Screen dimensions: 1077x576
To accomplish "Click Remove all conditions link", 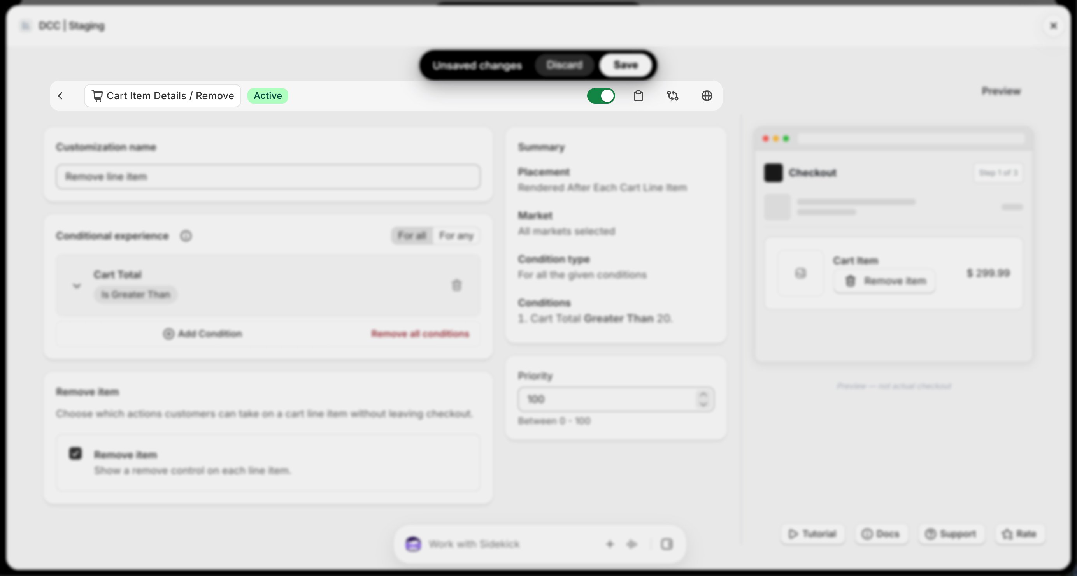I will tap(420, 334).
